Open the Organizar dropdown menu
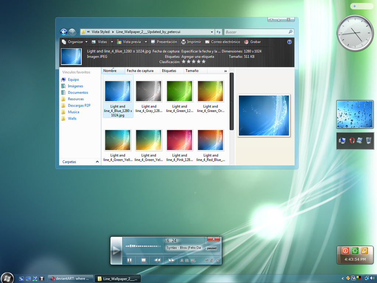 coord(75,42)
